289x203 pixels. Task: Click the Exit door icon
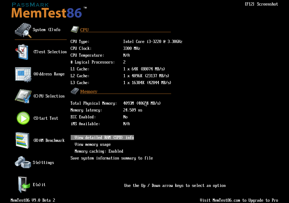point(24,184)
